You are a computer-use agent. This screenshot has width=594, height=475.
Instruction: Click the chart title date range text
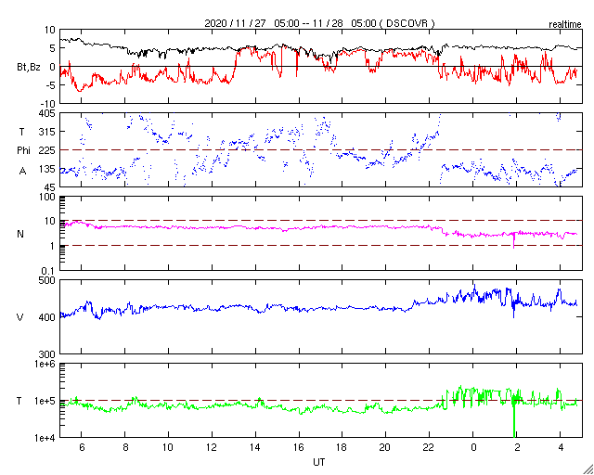(319, 23)
